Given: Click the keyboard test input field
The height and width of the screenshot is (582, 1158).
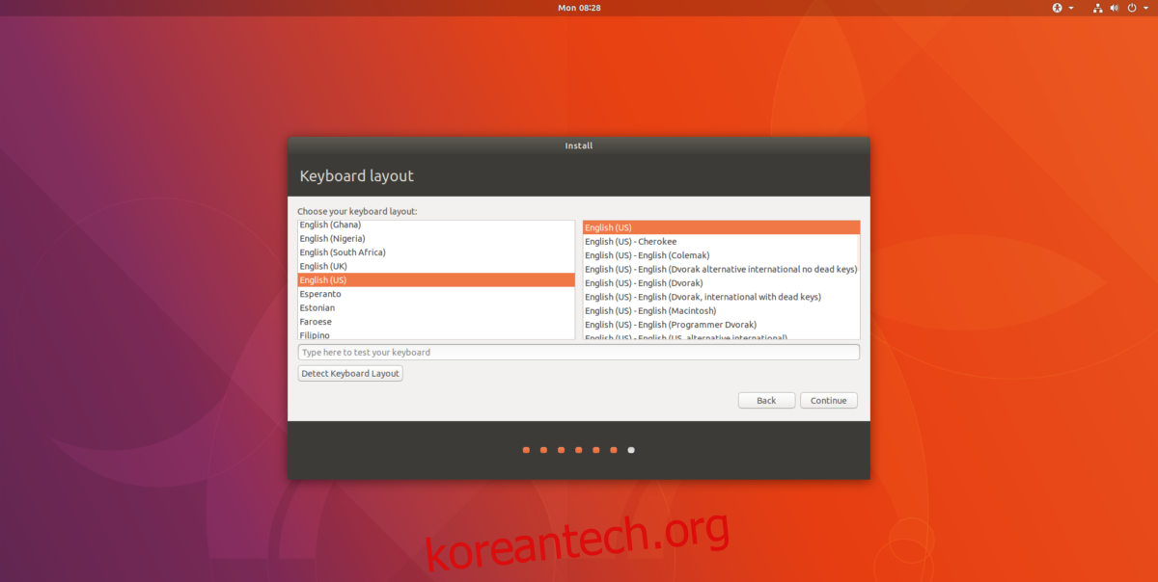Looking at the screenshot, I should (x=579, y=353).
